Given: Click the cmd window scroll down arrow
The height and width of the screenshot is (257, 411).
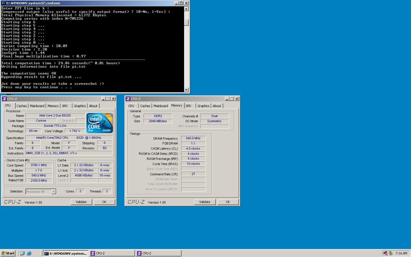Looking at the screenshot, I should (x=186, y=90).
